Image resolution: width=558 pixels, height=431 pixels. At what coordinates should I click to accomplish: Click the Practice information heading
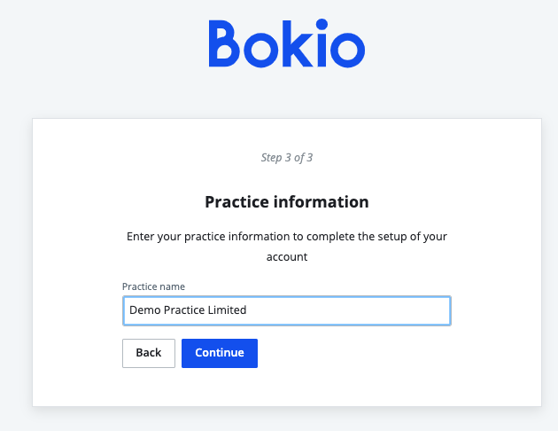tap(286, 202)
